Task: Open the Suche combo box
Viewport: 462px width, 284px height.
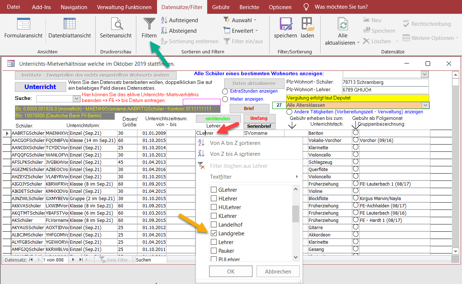Action: pyautogui.click(x=76, y=99)
